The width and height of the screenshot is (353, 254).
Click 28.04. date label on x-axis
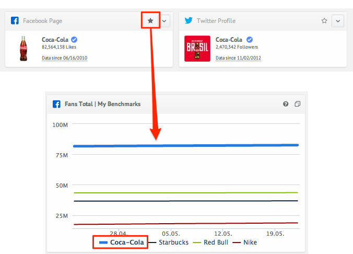119,234
